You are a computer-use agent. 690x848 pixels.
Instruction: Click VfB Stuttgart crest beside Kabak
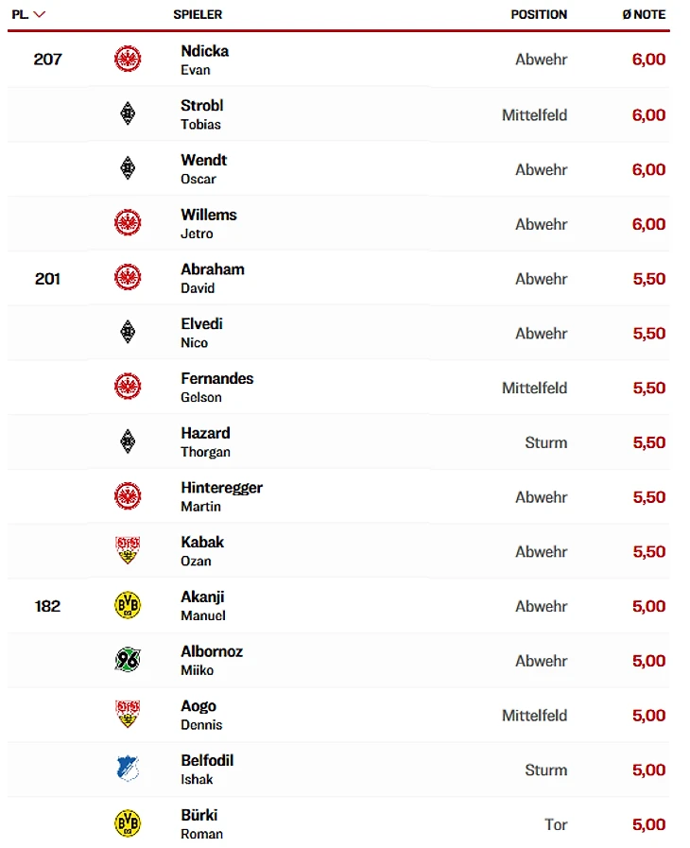[x=128, y=551]
